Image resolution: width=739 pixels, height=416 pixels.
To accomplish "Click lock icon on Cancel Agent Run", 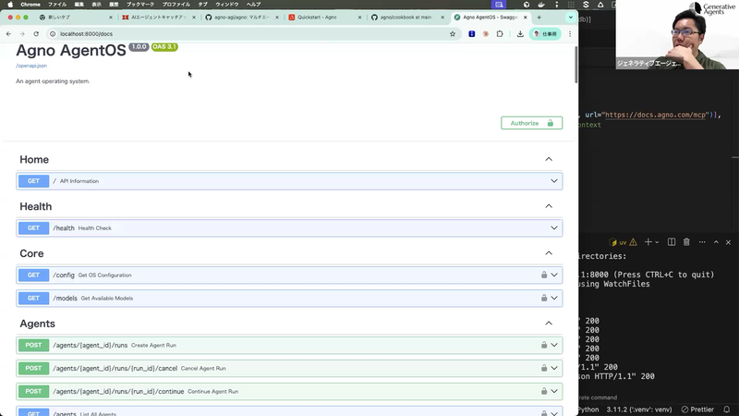I will tap(544, 368).
